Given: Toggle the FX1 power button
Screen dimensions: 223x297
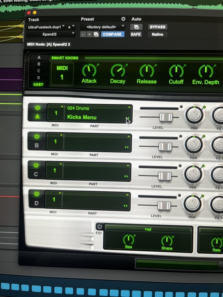Looking at the screenshot, I should point(100,226).
